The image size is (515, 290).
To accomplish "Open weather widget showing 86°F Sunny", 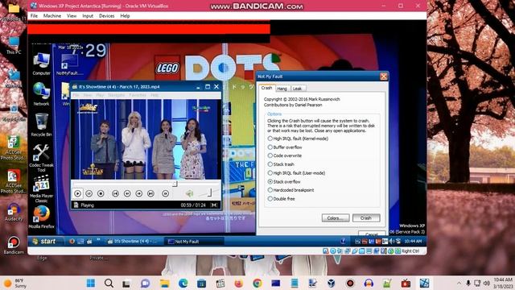I will tap(14, 283).
